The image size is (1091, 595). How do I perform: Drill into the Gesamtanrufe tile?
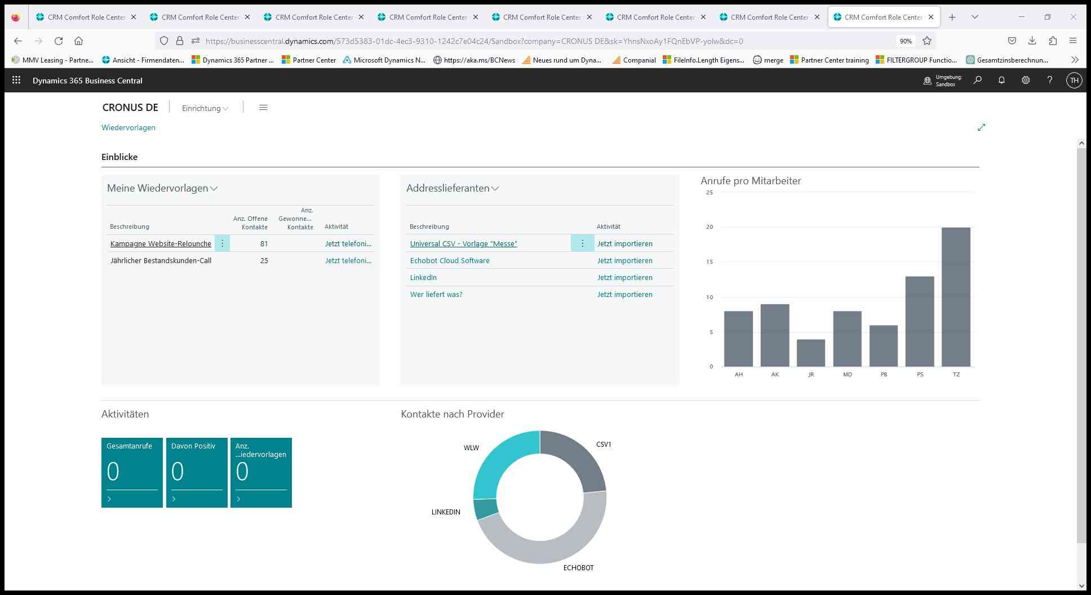(132, 472)
